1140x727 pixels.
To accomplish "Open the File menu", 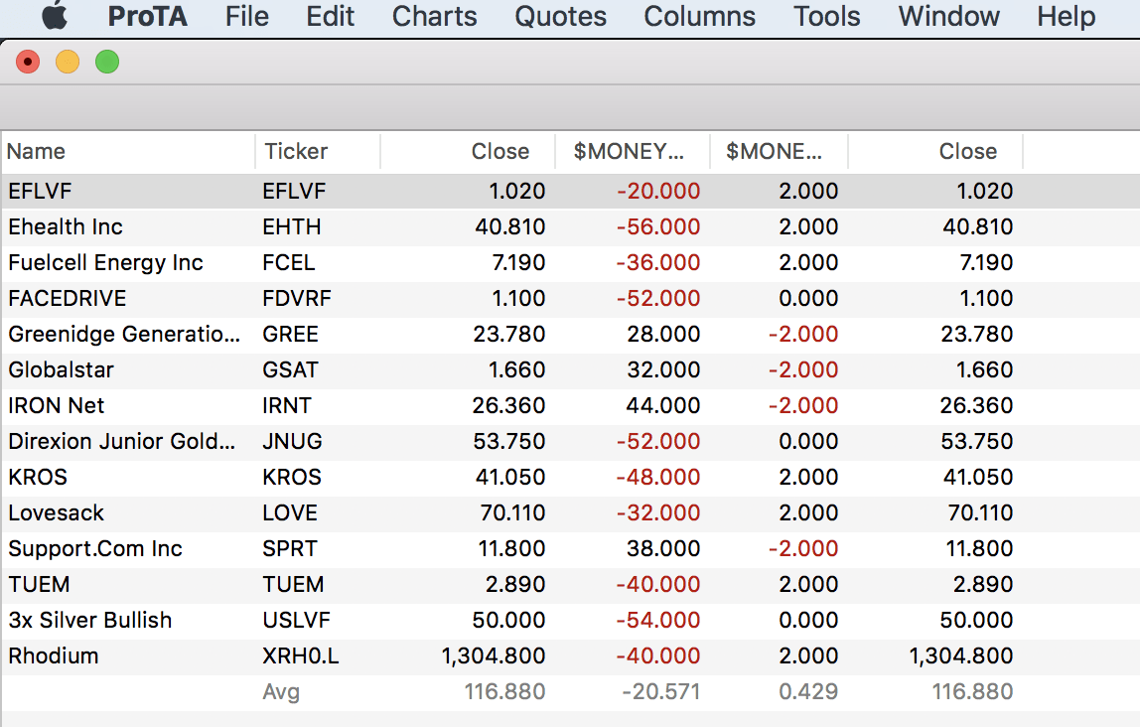I will (x=247, y=16).
